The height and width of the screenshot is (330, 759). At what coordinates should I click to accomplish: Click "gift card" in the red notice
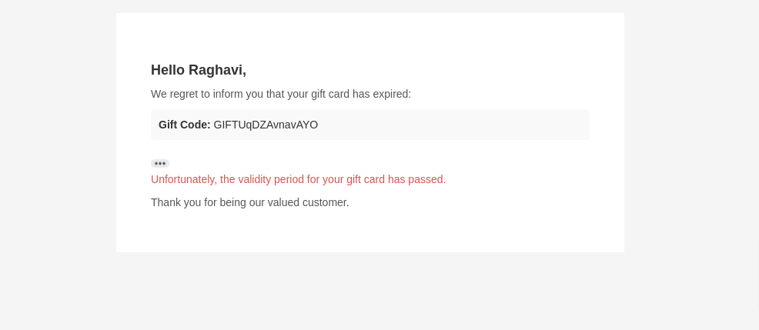(366, 179)
